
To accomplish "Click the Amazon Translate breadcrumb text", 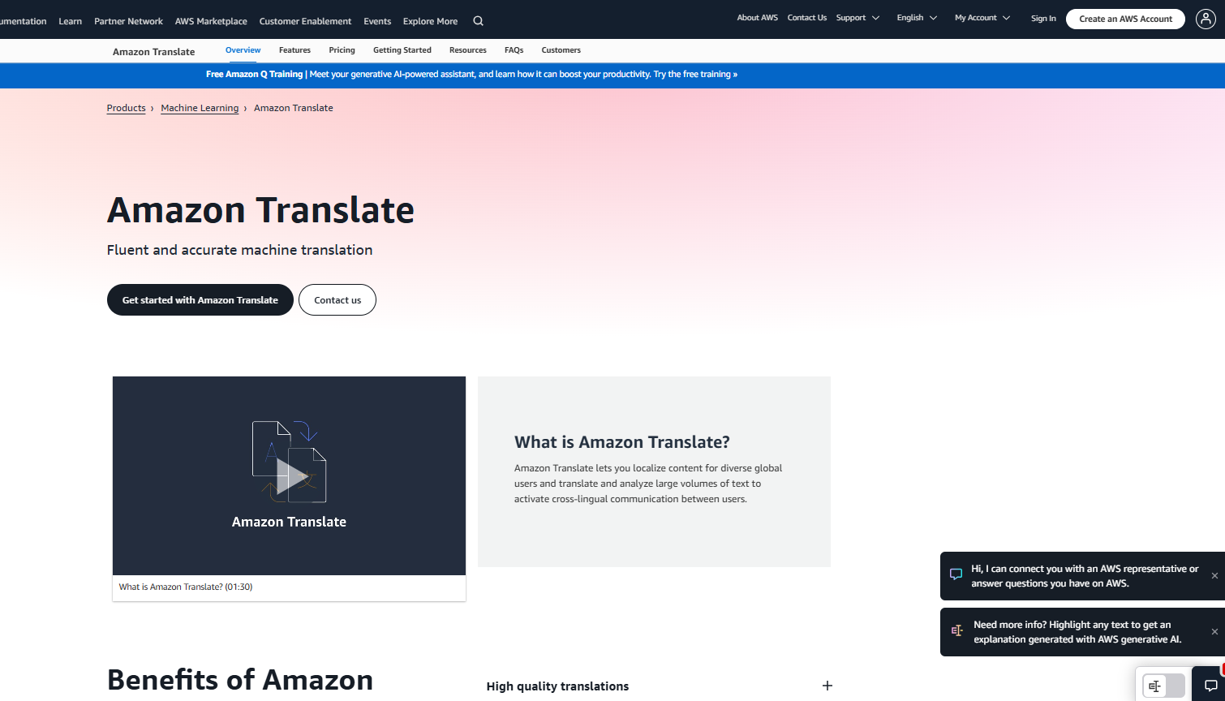I will (294, 108).
